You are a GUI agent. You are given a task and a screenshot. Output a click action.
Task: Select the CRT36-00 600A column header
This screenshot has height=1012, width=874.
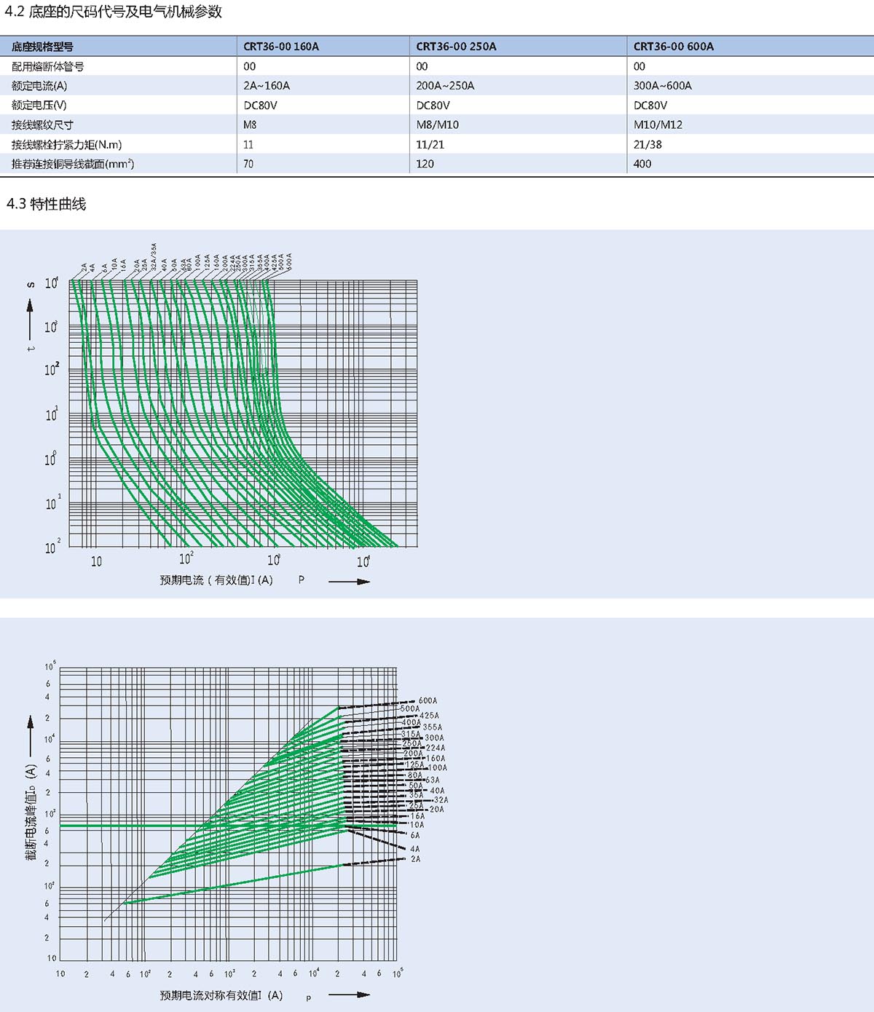point(673,47)
